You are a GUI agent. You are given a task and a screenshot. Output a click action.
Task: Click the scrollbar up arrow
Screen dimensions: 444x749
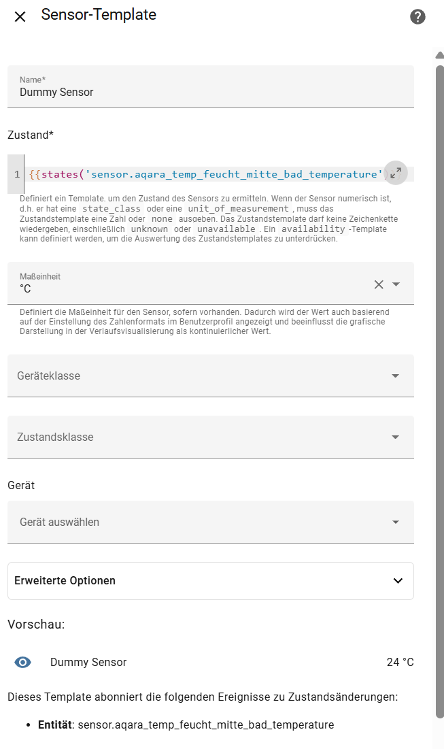pyautogui.click(x=439, y=55)
